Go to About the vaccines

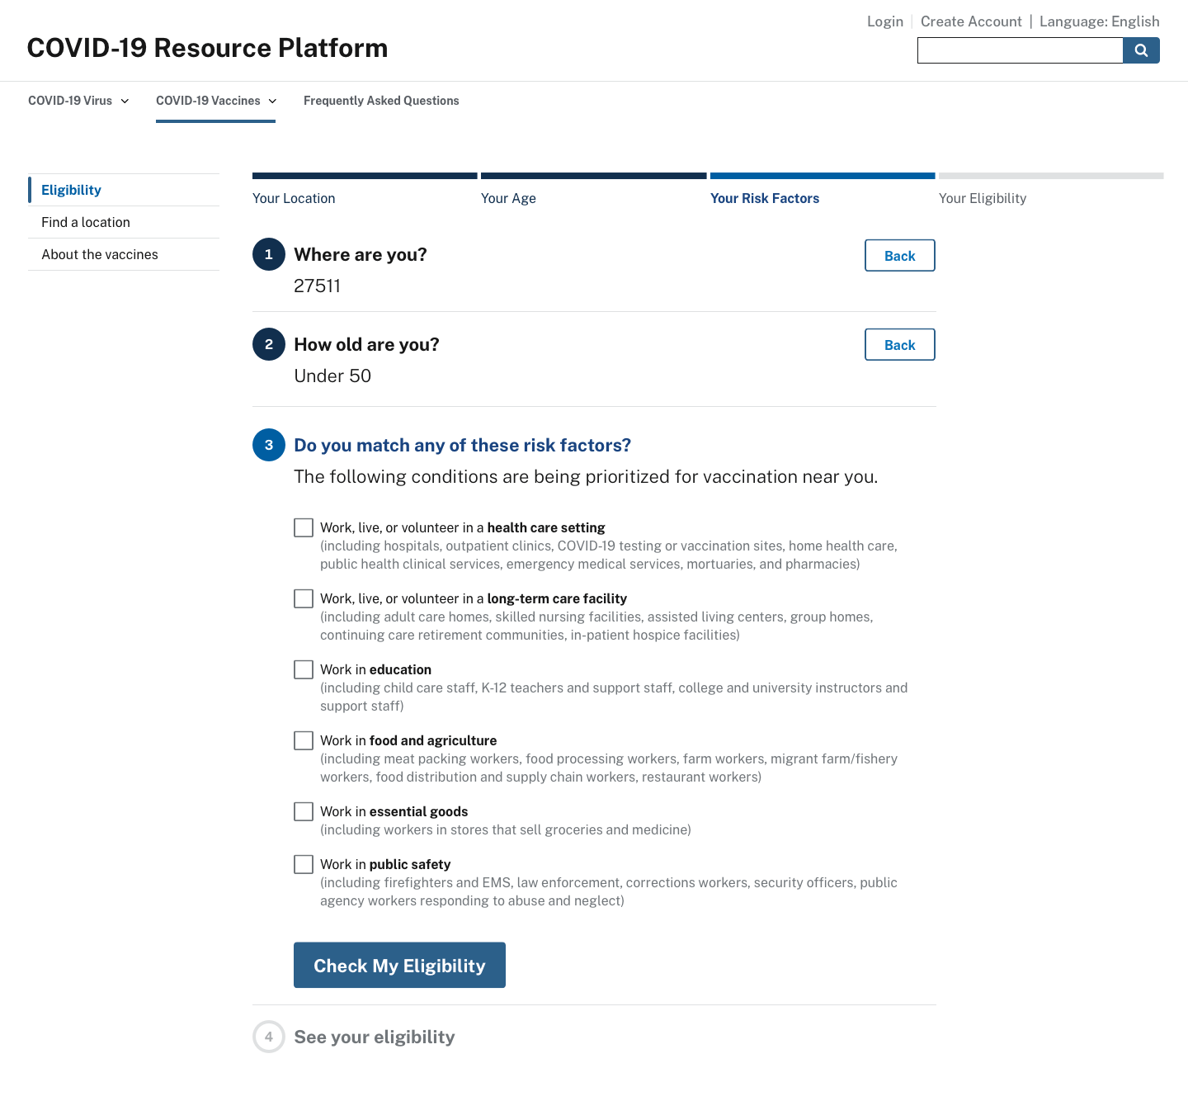coord(124,254)
